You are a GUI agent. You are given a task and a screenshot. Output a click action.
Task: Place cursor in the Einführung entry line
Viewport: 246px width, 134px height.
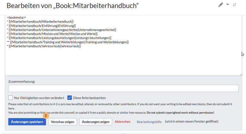click(x=43, y=26)
